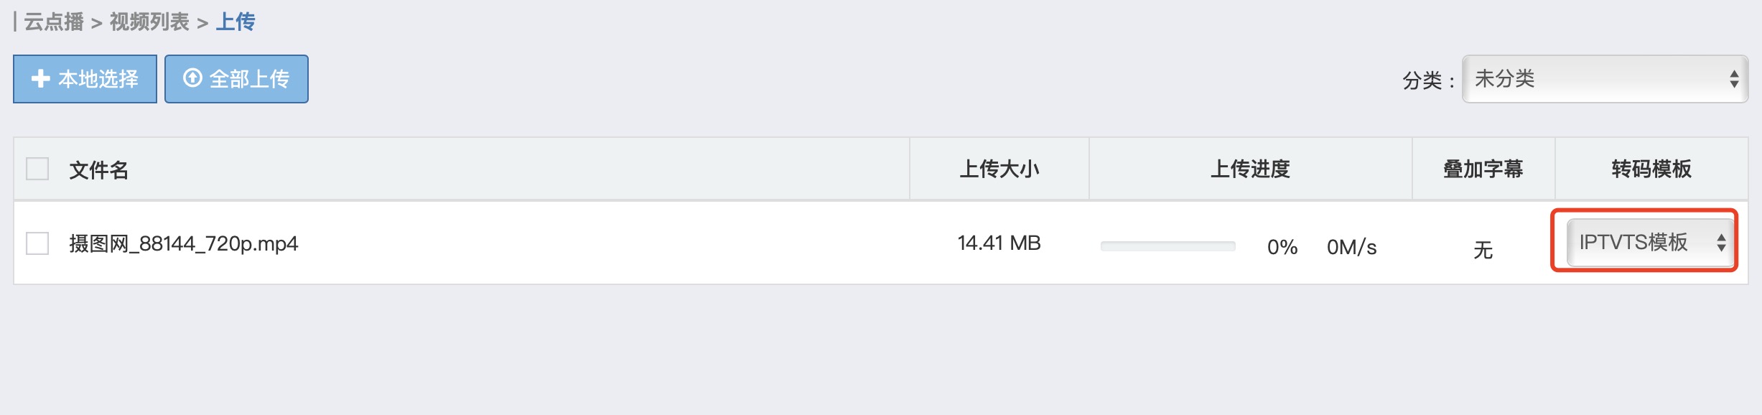Viewport: 1762px width, 415px height.
Task: Click the 0M/s upload speed text
Action: (1351, 248)
